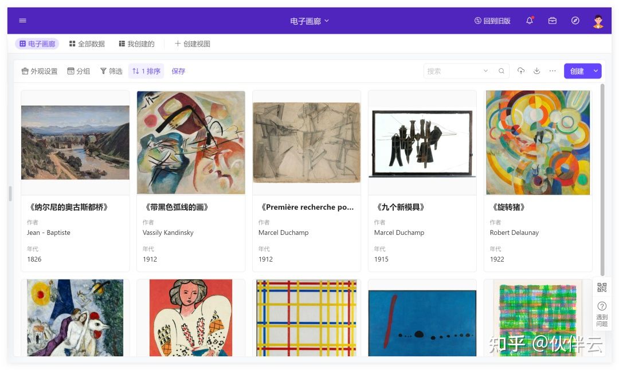Click the magnifier search icon
Viewport: 619px width, 370px height.
click(502, 71)
